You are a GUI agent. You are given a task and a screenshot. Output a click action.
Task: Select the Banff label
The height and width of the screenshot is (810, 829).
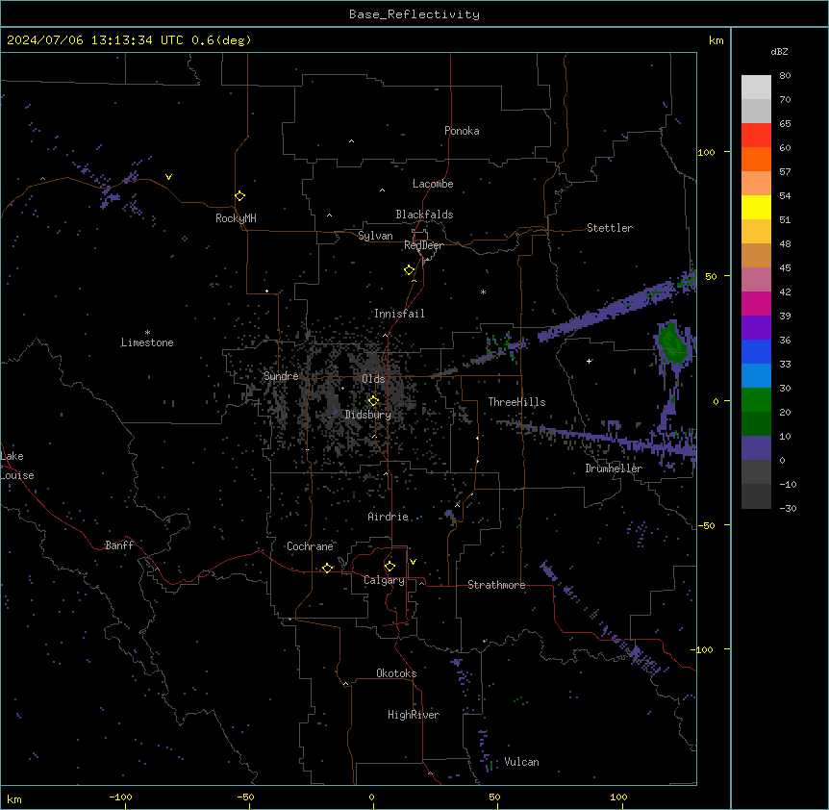point(119,545)
